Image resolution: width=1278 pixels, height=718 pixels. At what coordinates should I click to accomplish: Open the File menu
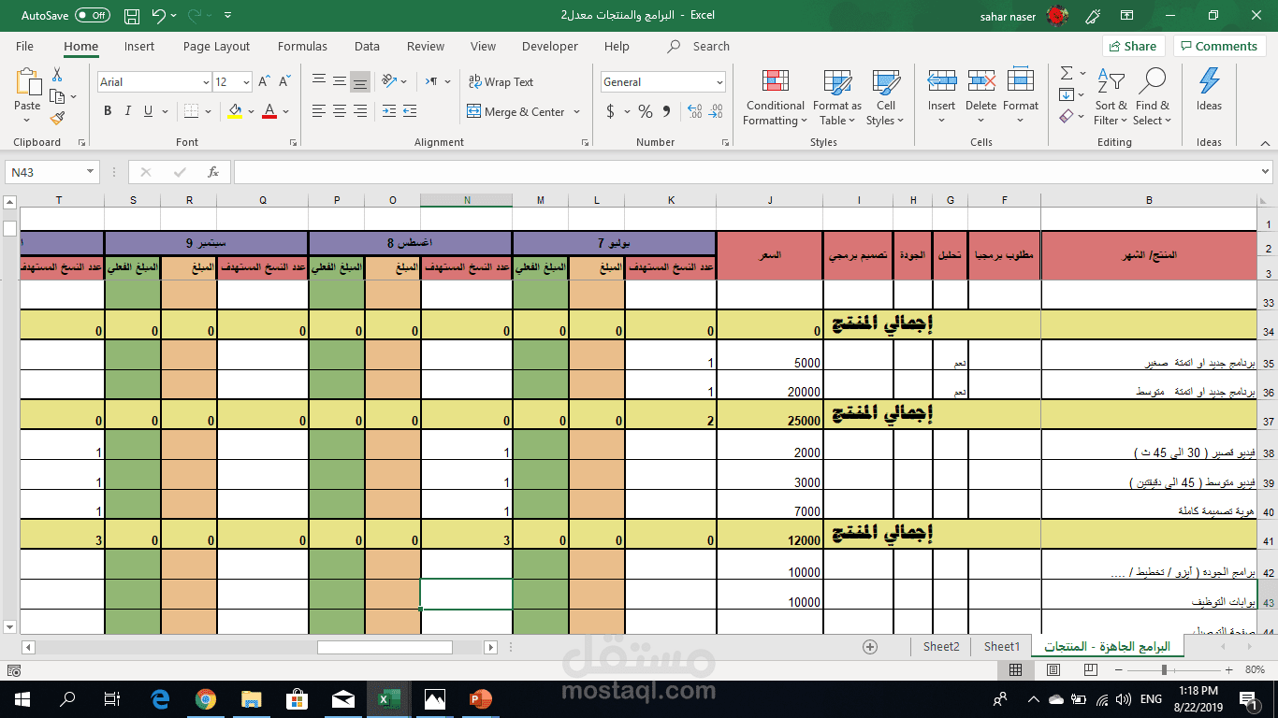[24, 46]
